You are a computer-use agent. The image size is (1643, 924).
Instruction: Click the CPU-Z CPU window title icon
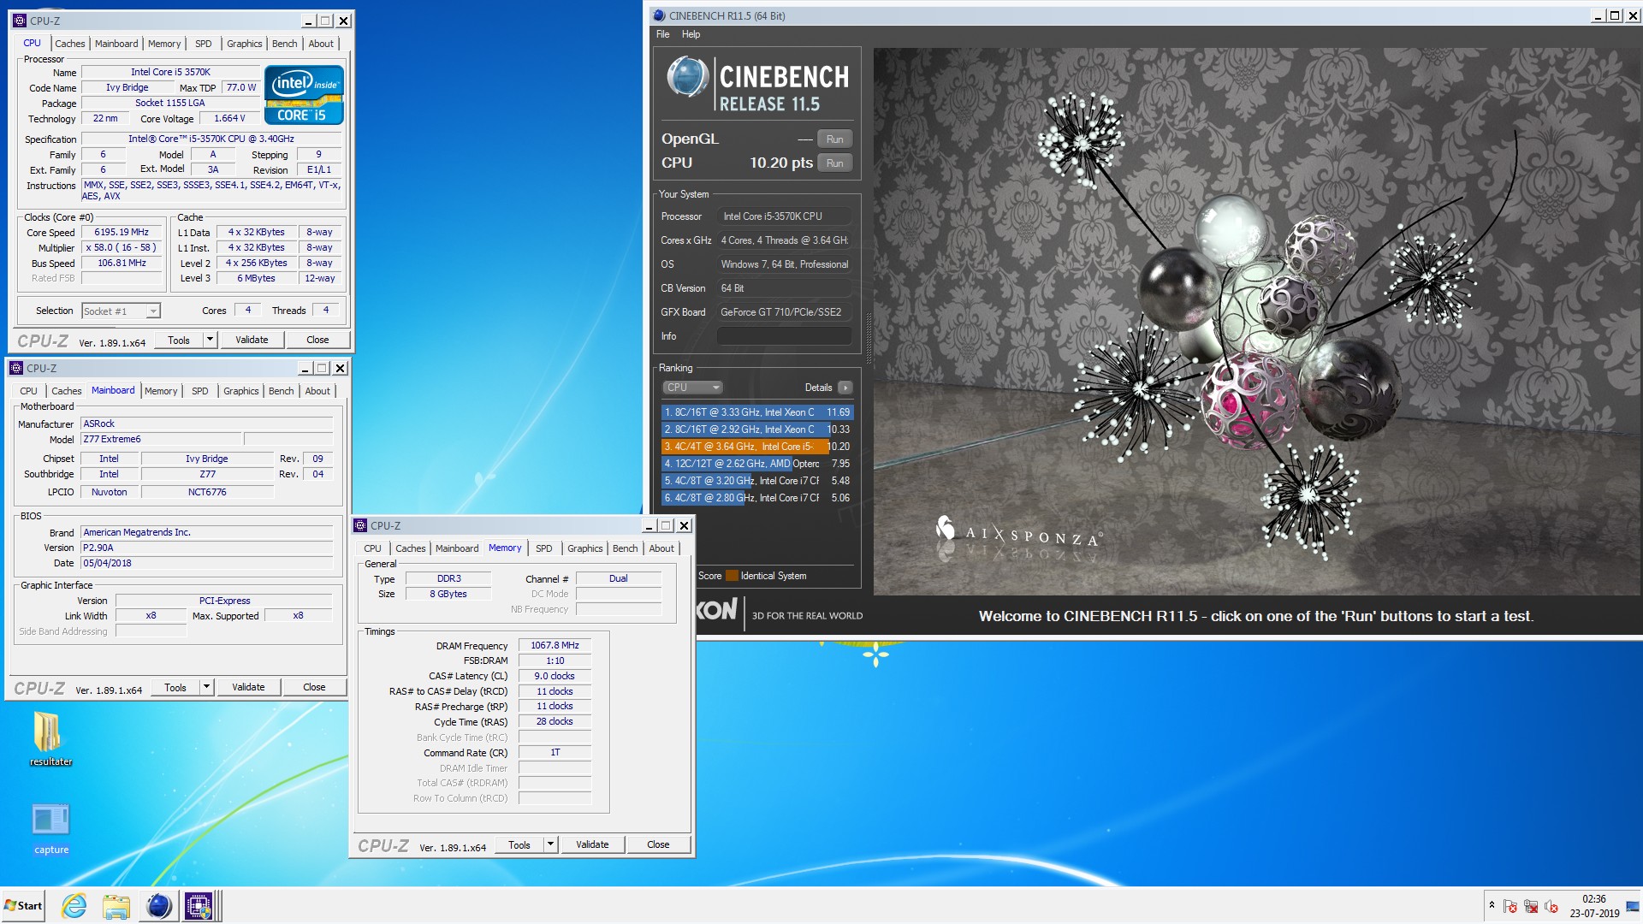click(x=20, y=21)
